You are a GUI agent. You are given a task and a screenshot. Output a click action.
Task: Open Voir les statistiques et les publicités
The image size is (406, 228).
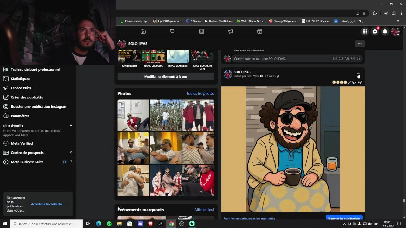tap(249, 218)
